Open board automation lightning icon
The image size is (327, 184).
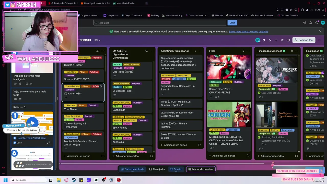(x=270, y=40)
